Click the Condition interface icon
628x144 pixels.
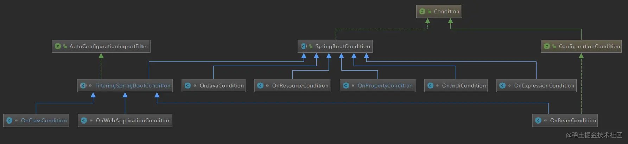pyautogui.click(x=423, y=12)
